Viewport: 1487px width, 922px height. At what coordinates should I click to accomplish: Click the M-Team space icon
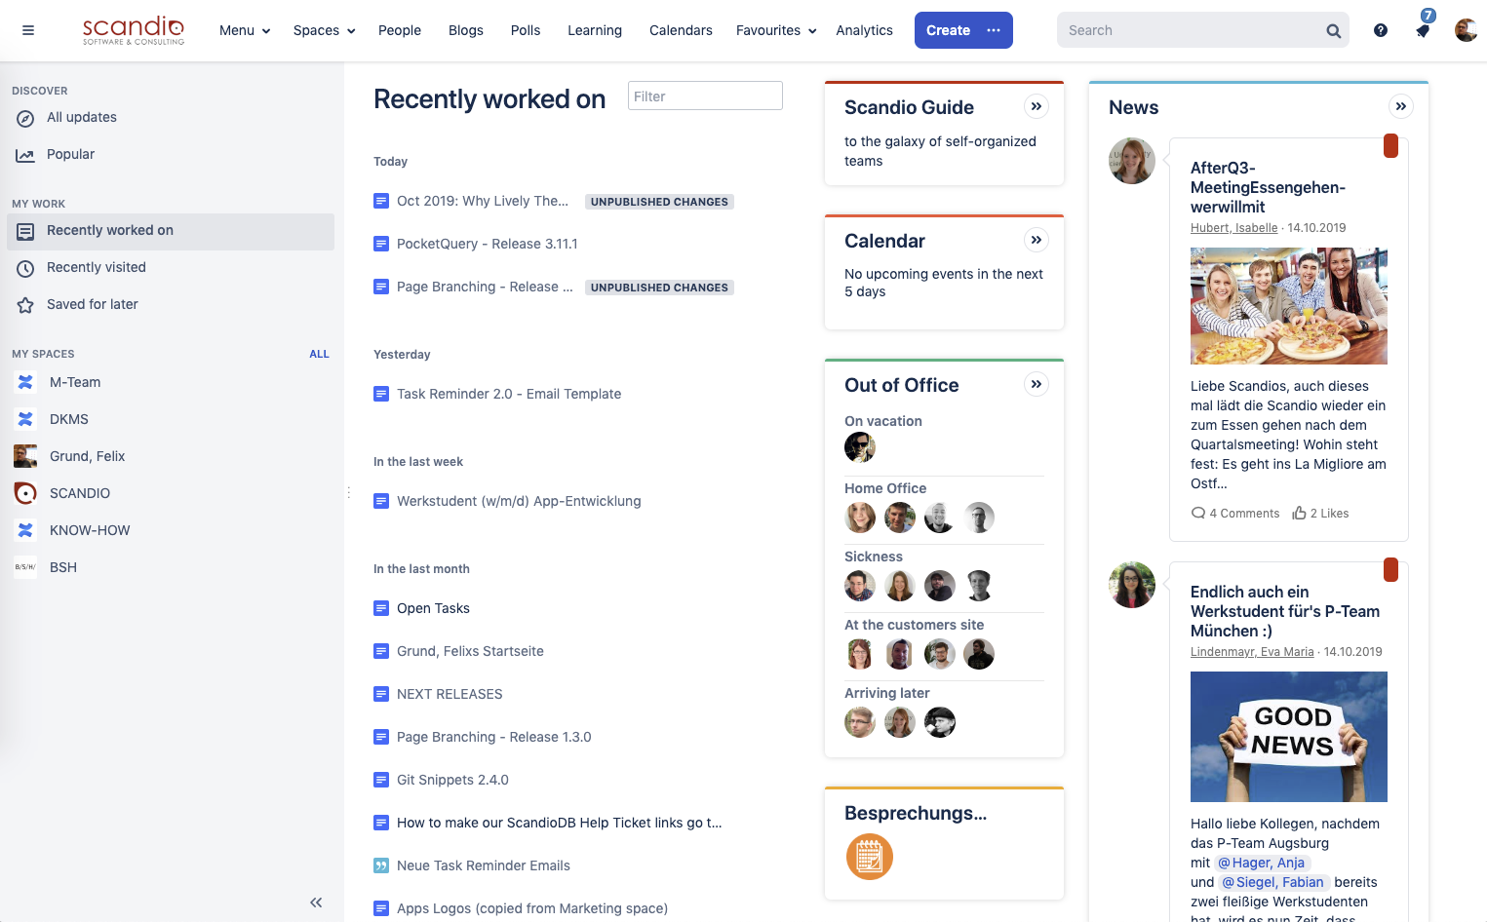tap(25, 382)
